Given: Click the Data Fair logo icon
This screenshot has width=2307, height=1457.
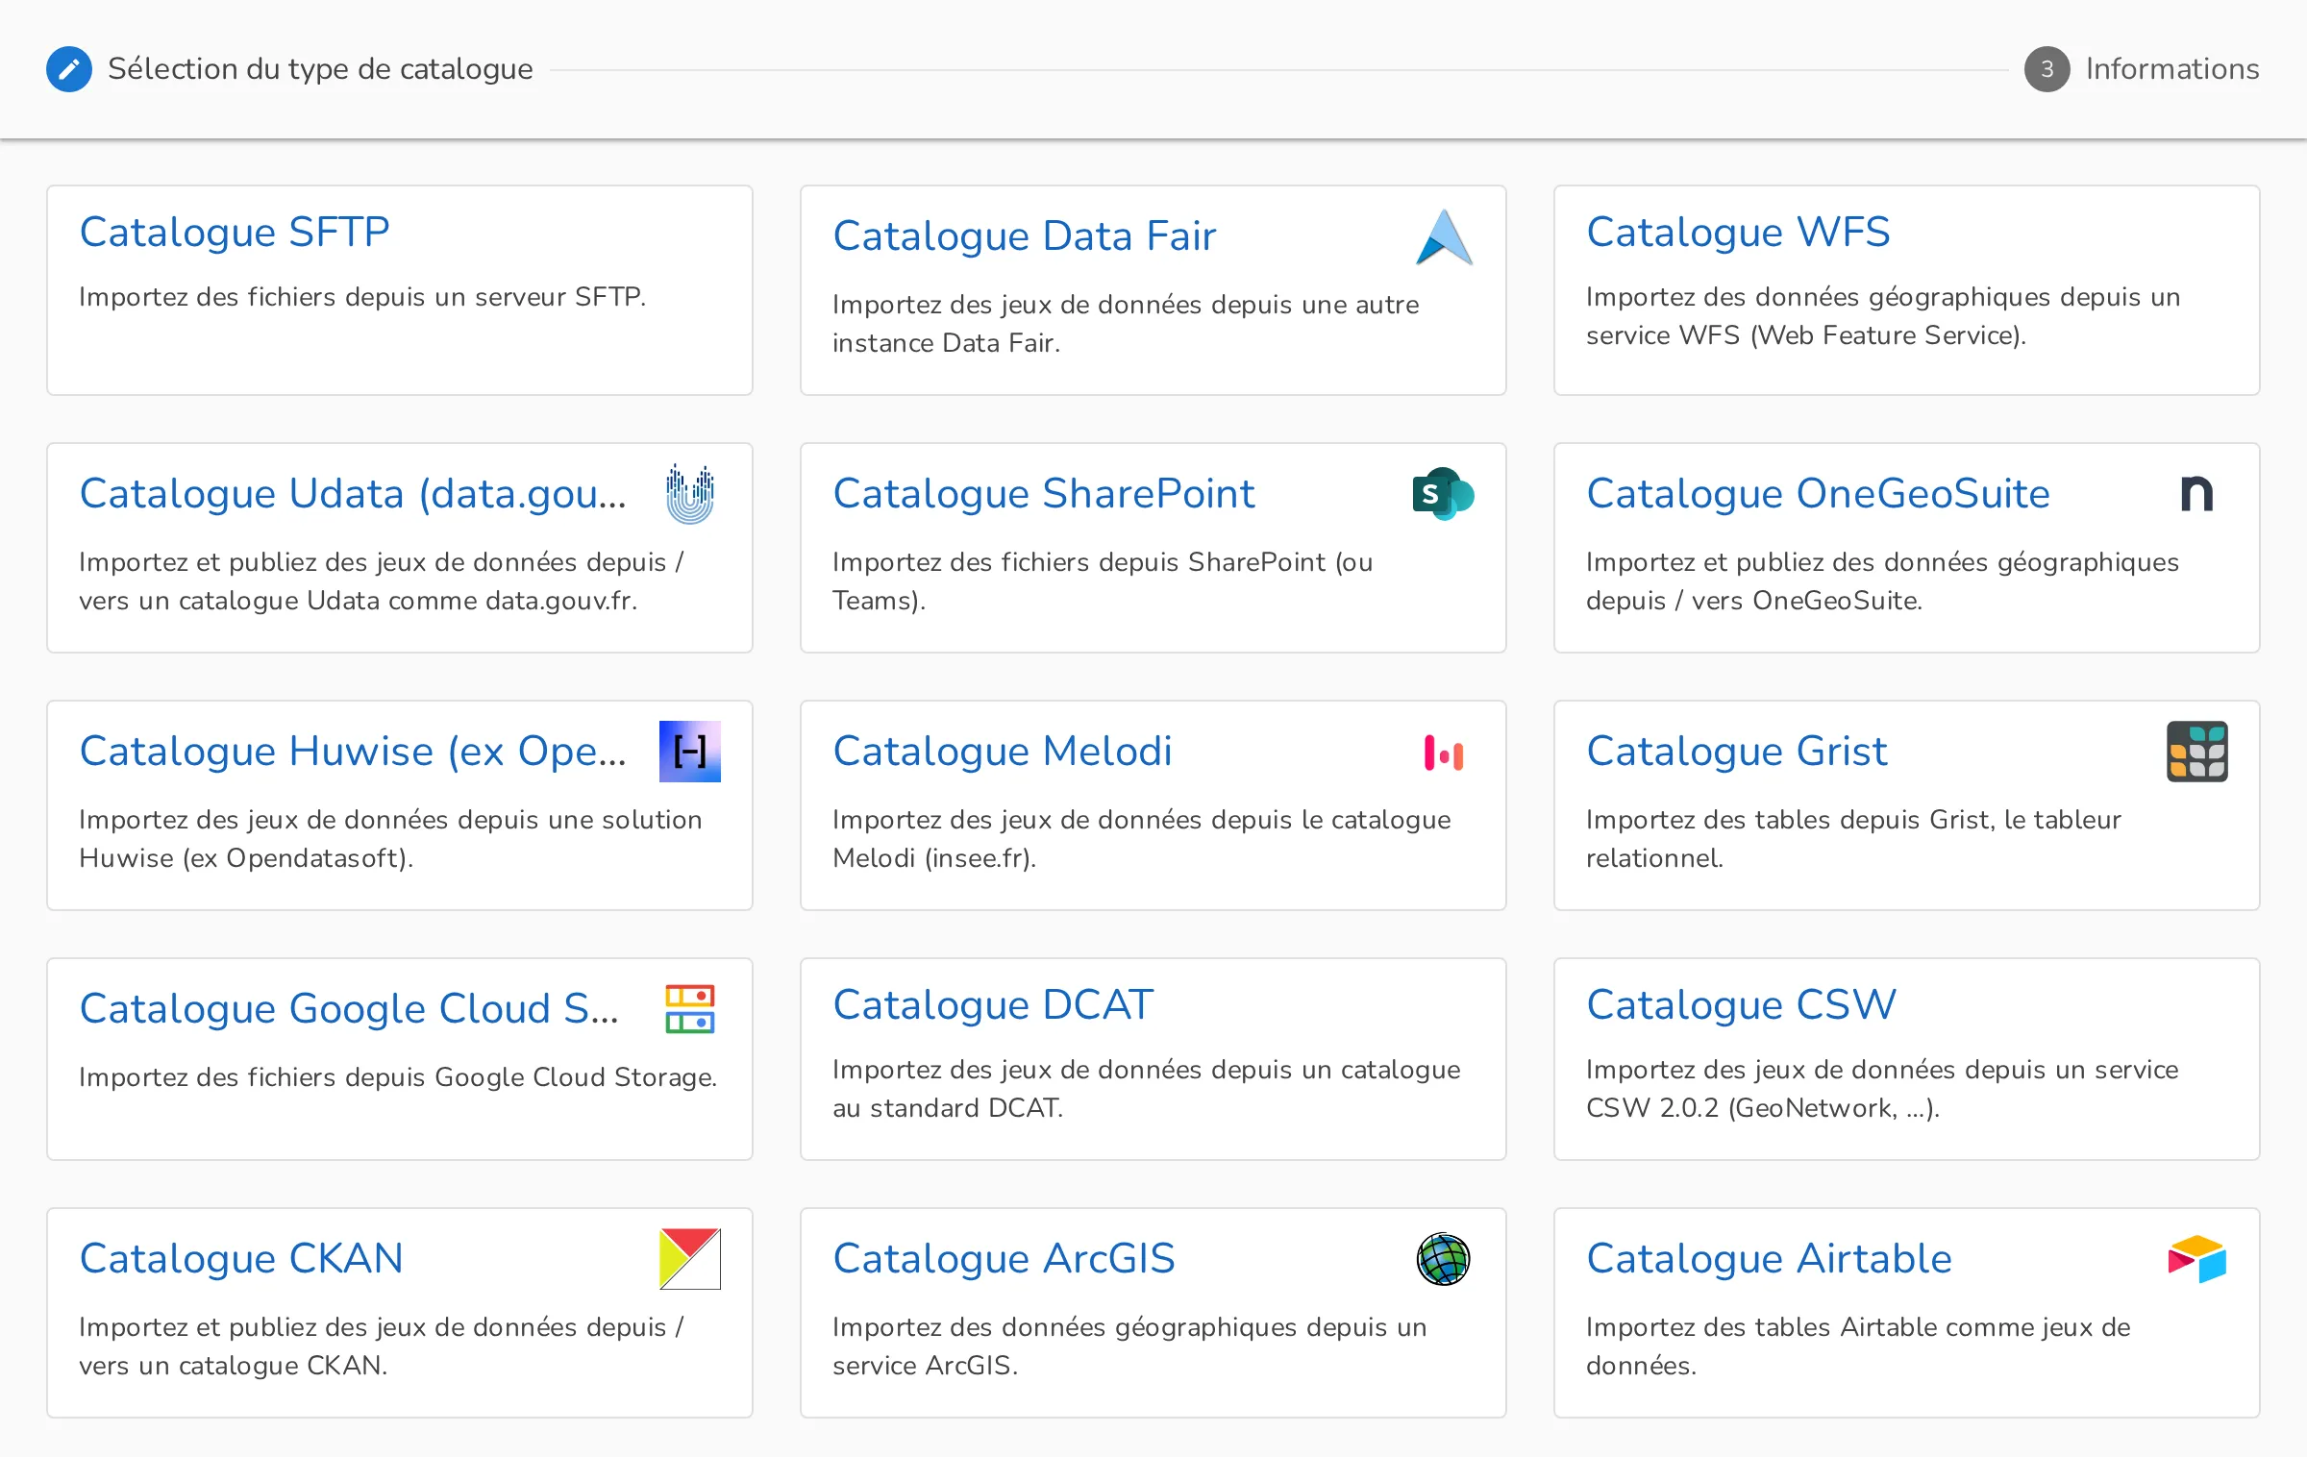Looking at the screenshot, I should coord(1444,236).
